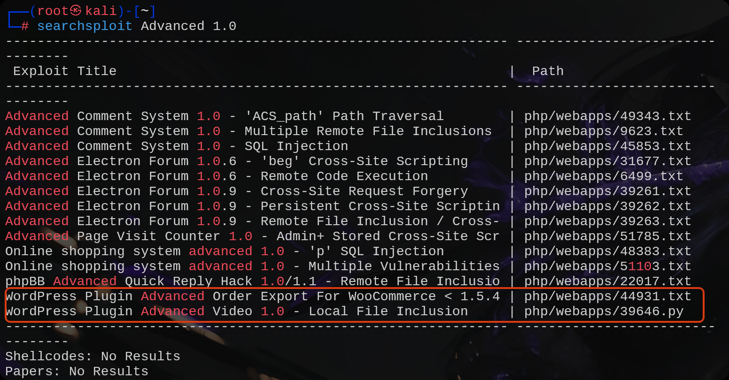
Task: Click the Papers: No Results line
Action: 77,371
